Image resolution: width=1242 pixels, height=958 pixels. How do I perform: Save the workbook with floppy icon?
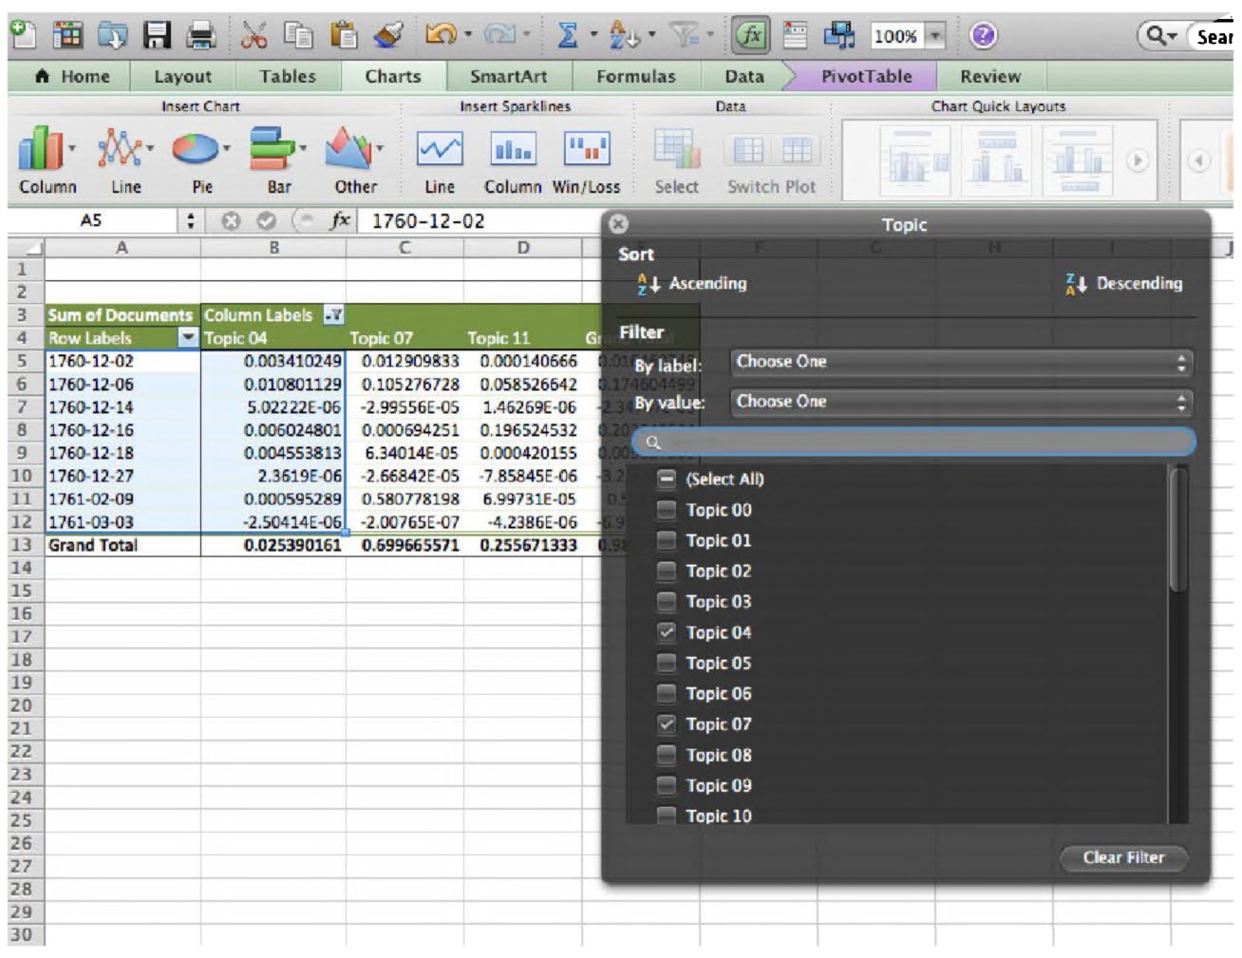coord(157,35)
